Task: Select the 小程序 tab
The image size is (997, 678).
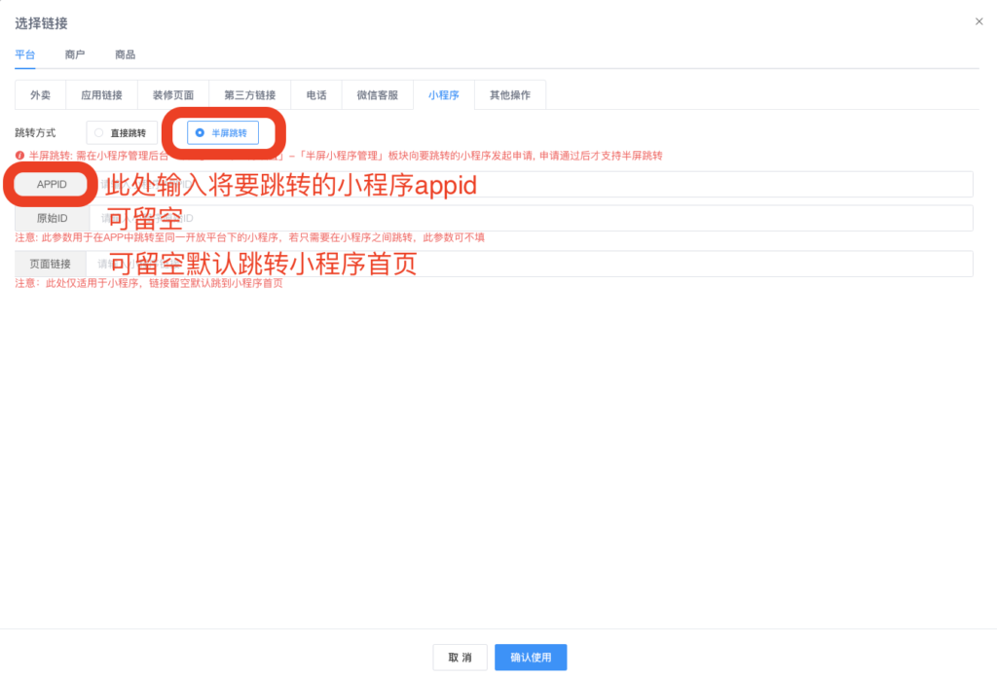Action: pos(444,94)
